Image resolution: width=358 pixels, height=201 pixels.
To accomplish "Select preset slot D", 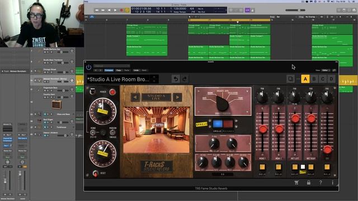I will [x=331, y=79].
